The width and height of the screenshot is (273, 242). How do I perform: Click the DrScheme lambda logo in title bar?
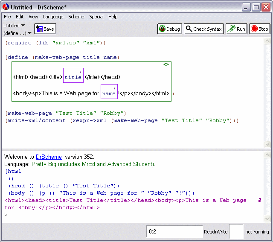pos(6,7)
